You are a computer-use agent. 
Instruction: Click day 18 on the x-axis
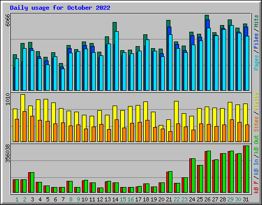pyautogui.click(x=146, y=199)
